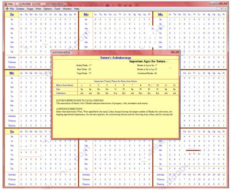Open the Window menu
The width and height of the screenshot is (231, 190).
[x=67, y=9]
